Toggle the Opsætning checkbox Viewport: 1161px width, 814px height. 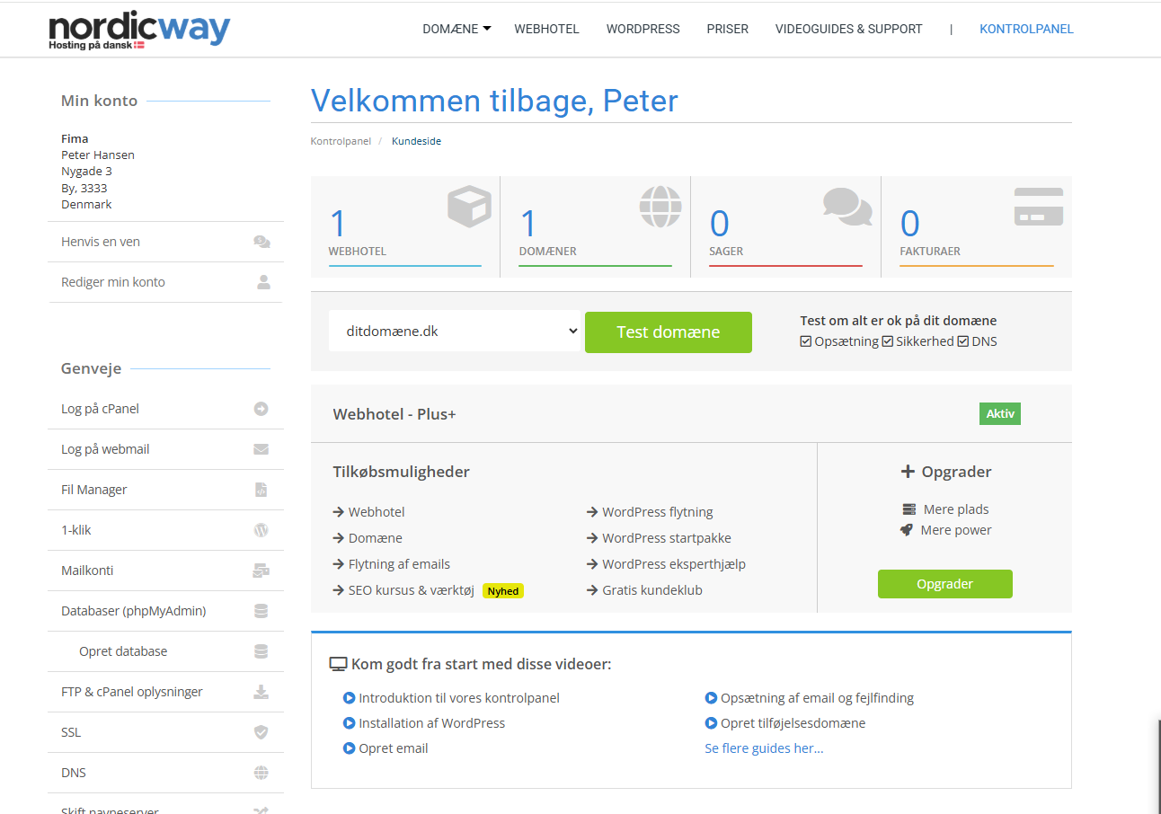coord(806,341)
